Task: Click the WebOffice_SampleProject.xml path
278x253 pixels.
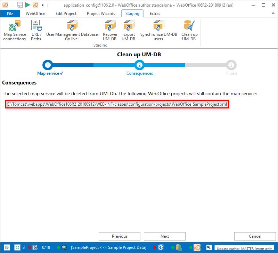Action: [x=117, y=104]
